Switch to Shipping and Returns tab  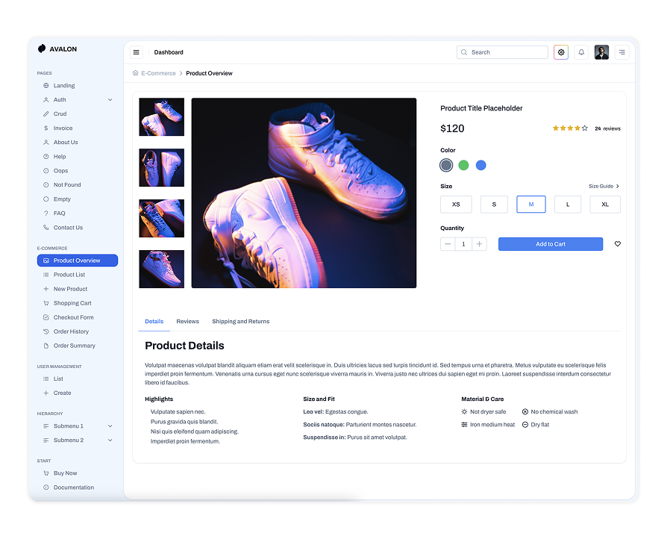241,322
